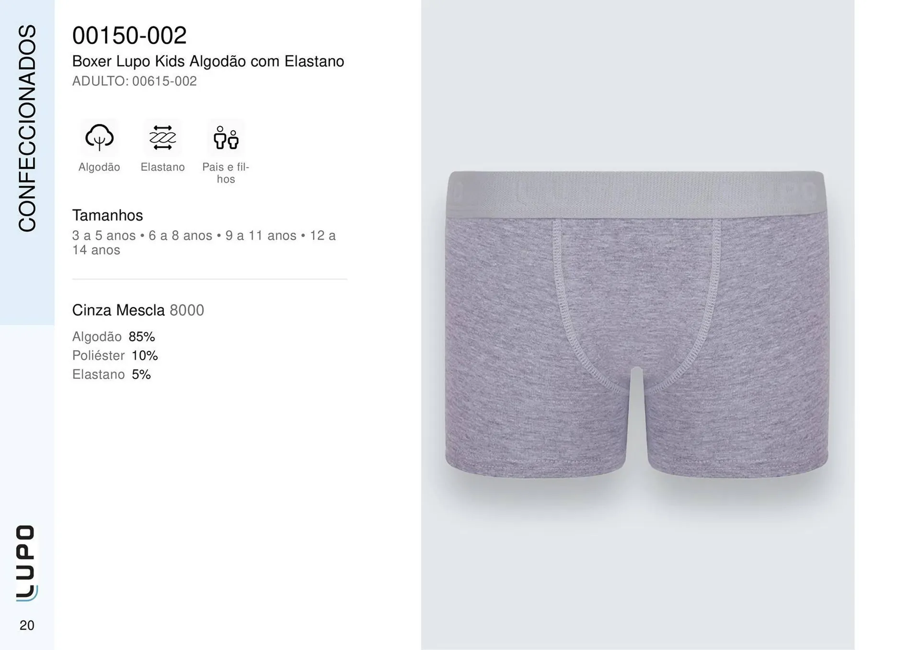Click the CONFECCIONADOS vertical section tab

coord(27,128)
